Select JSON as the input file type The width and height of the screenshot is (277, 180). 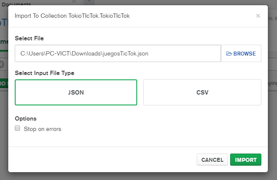point(76,92)
